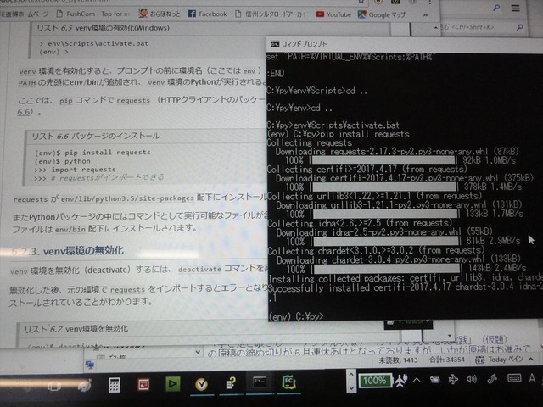
Task: Open the 信州シルクロードアーカイ bookmark
Action: coord(270,14)
